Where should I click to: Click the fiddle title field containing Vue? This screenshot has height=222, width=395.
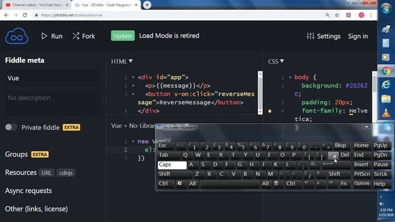tap(52, 78)
